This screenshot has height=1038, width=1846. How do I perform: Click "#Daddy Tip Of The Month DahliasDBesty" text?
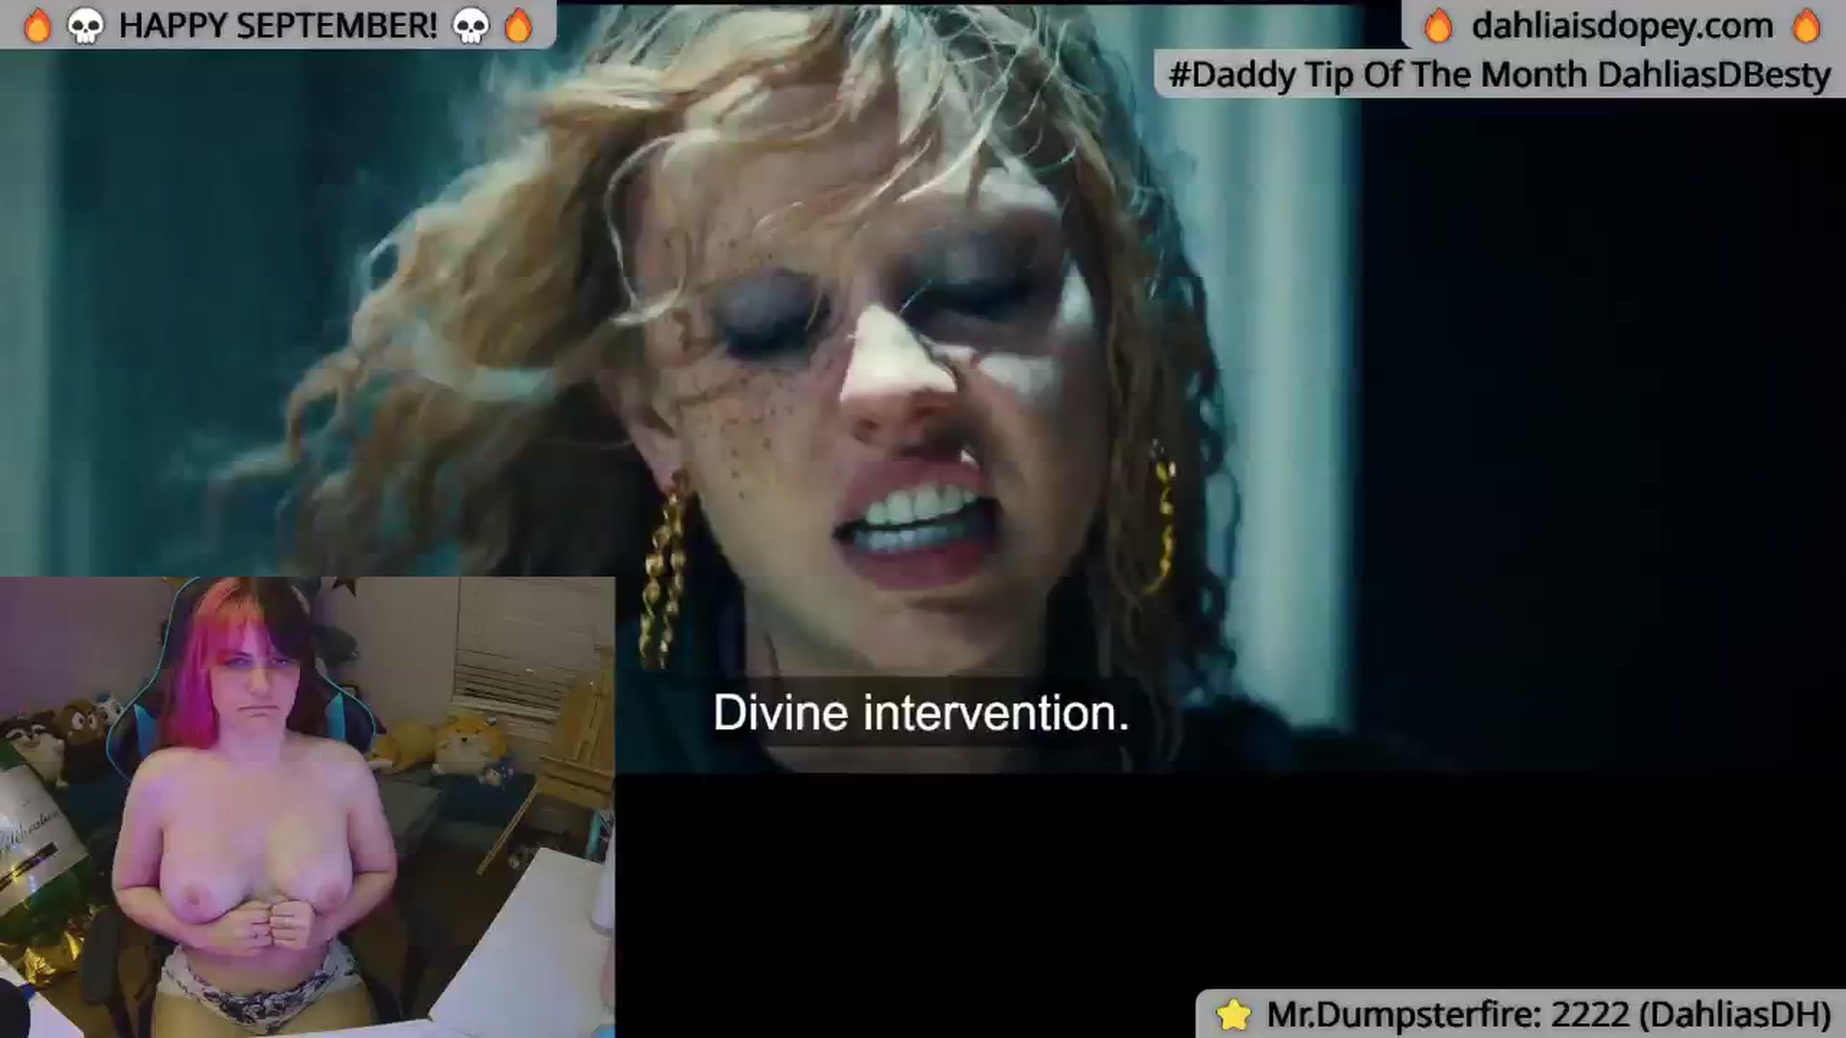pyautogui.click(x=1500, y=75)
